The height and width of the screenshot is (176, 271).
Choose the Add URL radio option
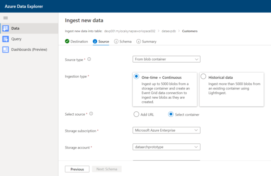point(137,115)
